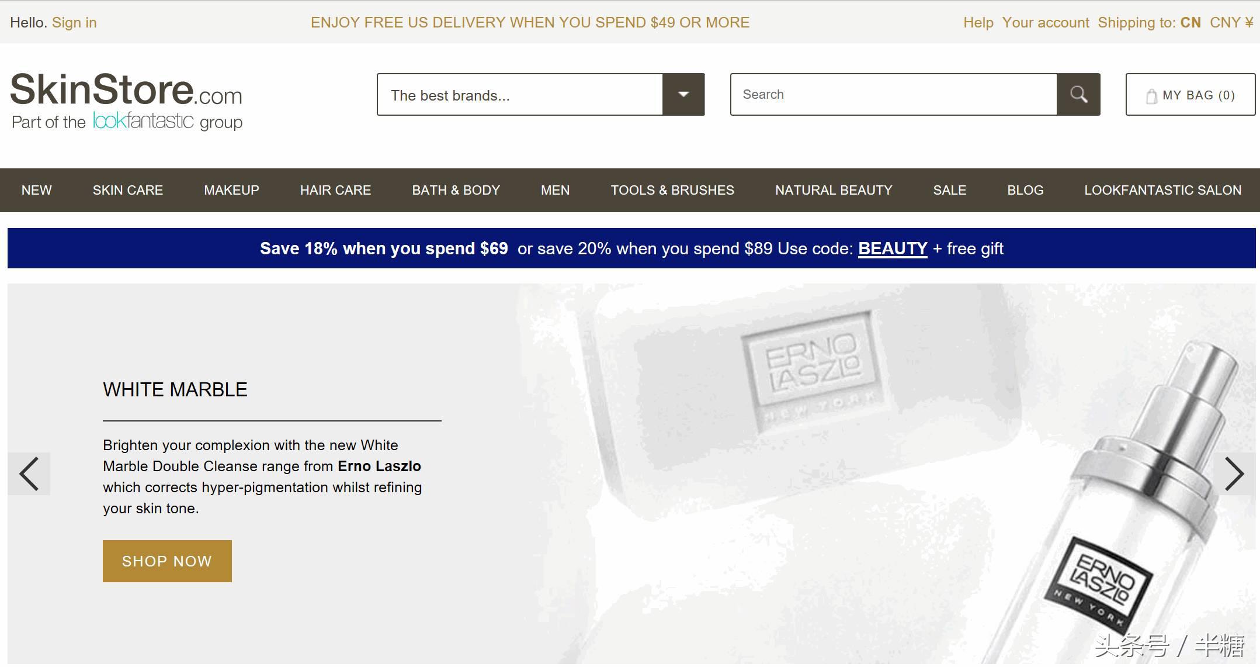
Task: Toggle free delivery notification banner
Action: [531, 23]
